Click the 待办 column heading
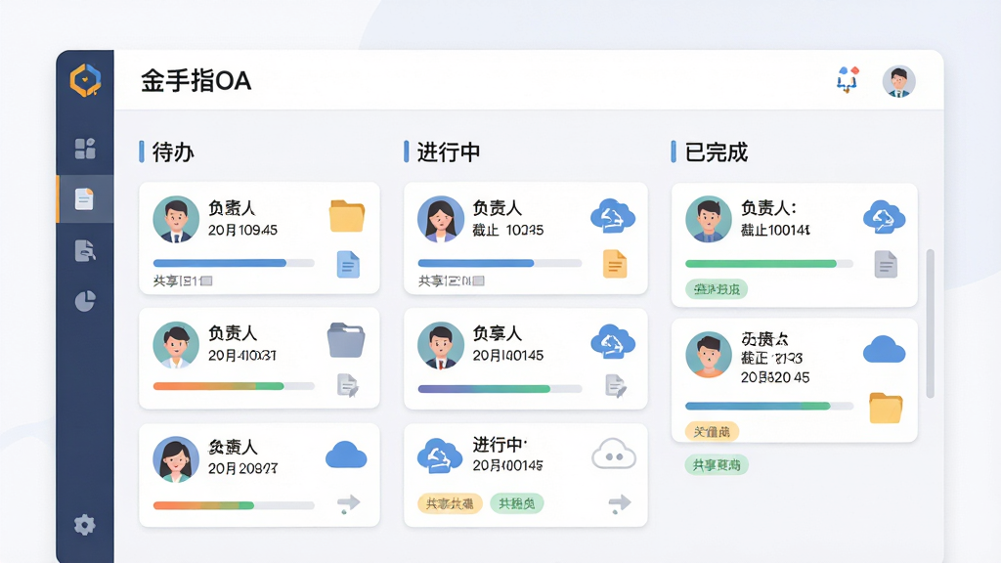The width and height of the screenshot is (1001, 563). [x=172, y=152]
